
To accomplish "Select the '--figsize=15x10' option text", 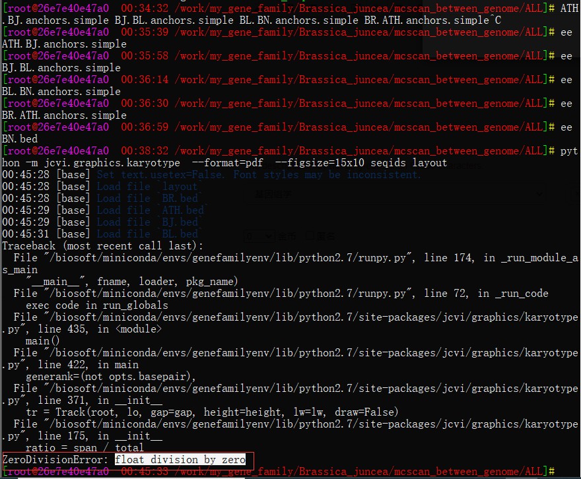I will [x=320, y=163].
